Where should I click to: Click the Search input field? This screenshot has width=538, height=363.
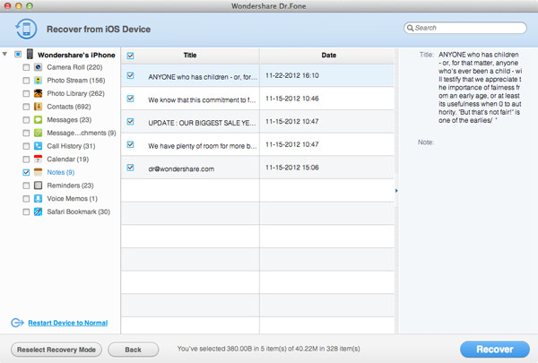465,28
